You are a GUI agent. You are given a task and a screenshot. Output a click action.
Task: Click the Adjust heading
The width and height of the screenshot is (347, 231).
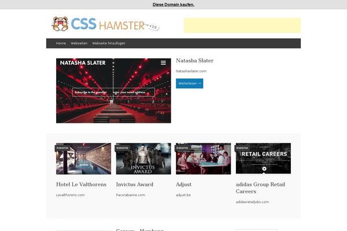coord(184,185)
